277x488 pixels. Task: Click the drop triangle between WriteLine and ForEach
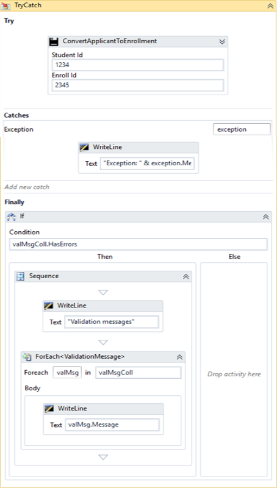coord(103,342)
